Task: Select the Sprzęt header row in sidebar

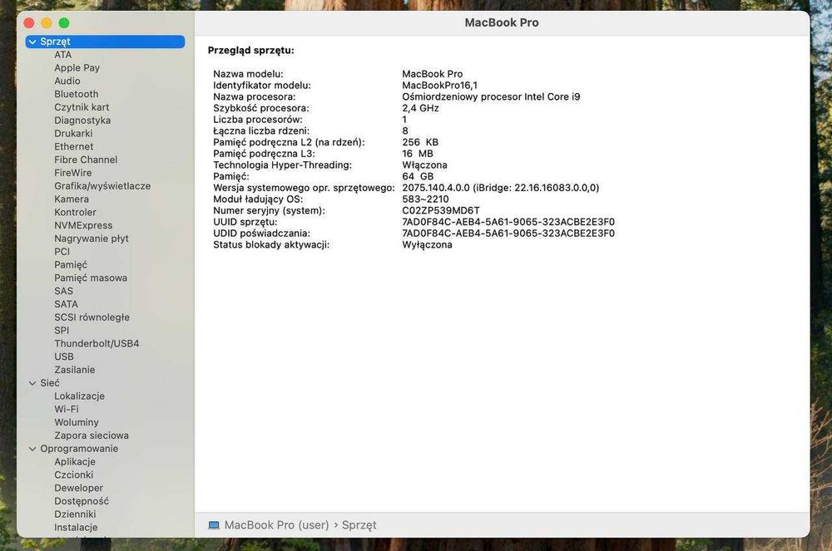Action: (105, 42)
